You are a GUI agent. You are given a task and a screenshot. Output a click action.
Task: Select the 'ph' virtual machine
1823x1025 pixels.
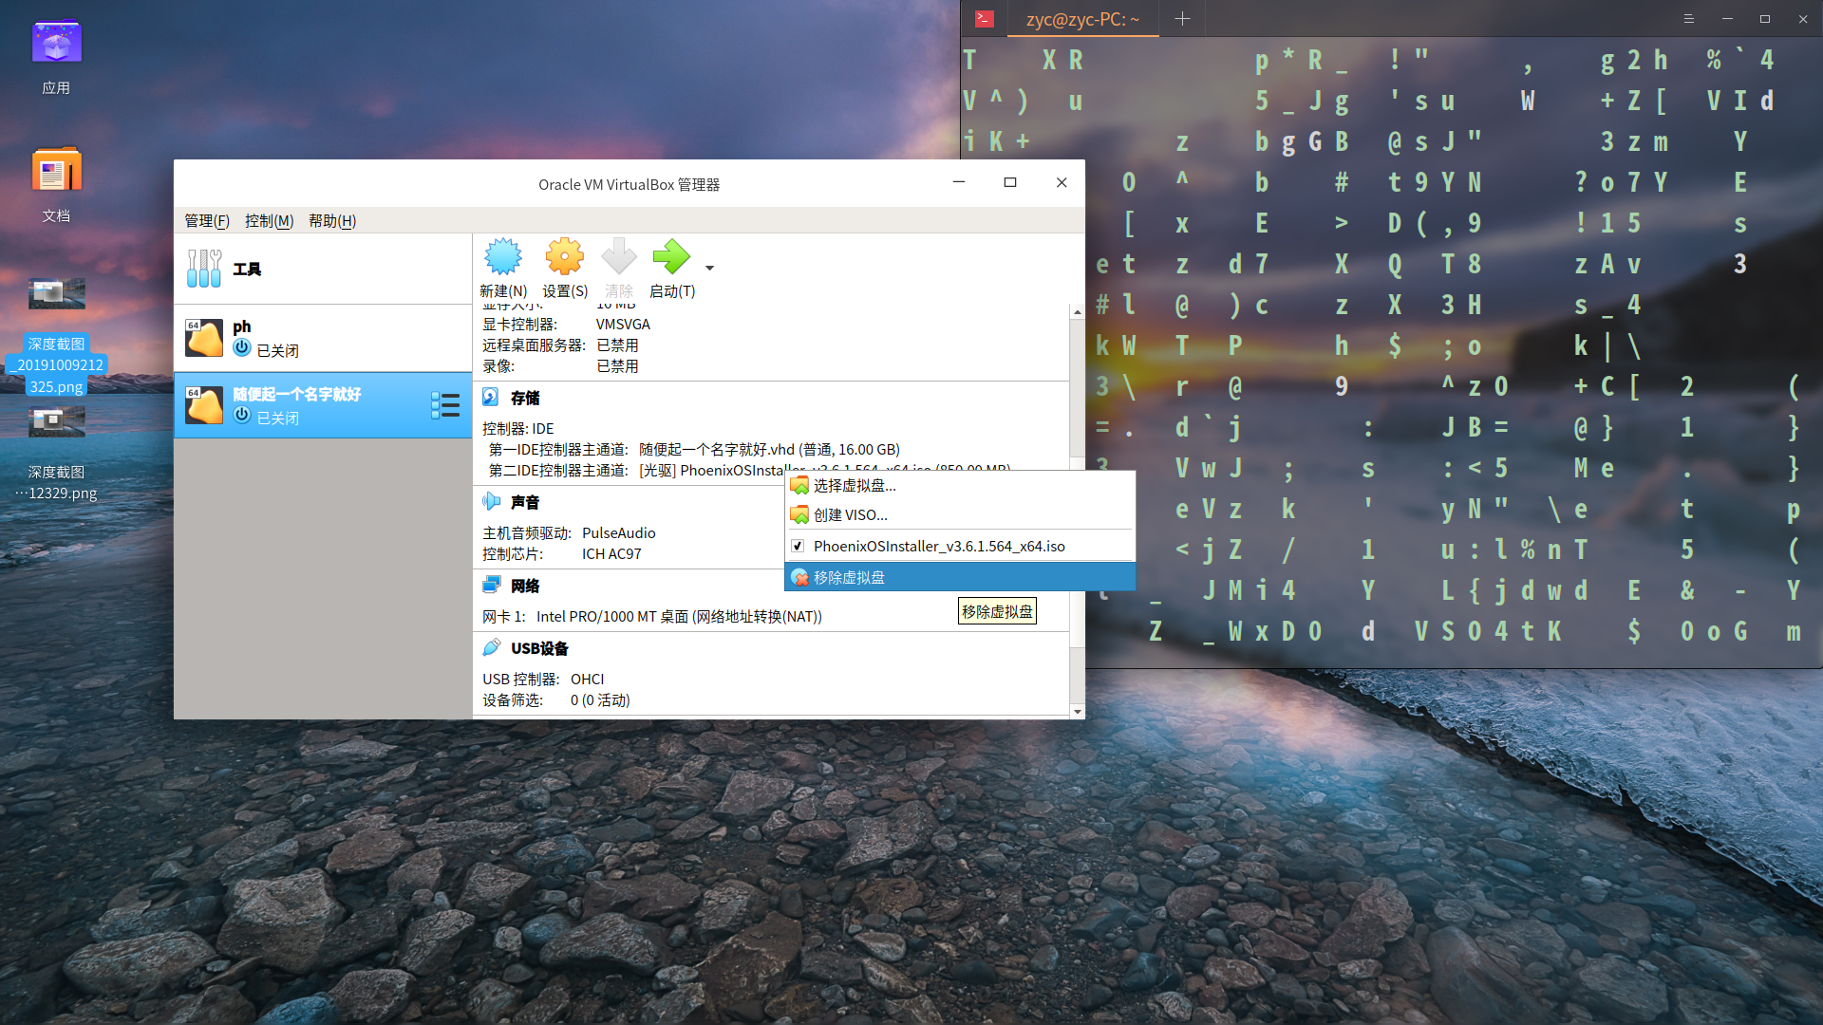click(323, 339)
